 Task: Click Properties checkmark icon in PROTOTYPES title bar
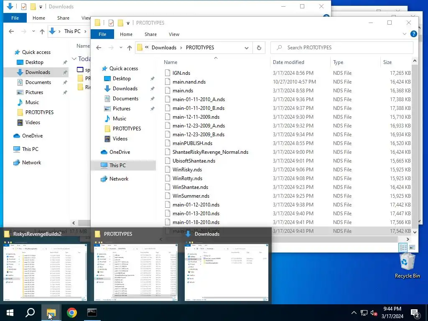111,23
